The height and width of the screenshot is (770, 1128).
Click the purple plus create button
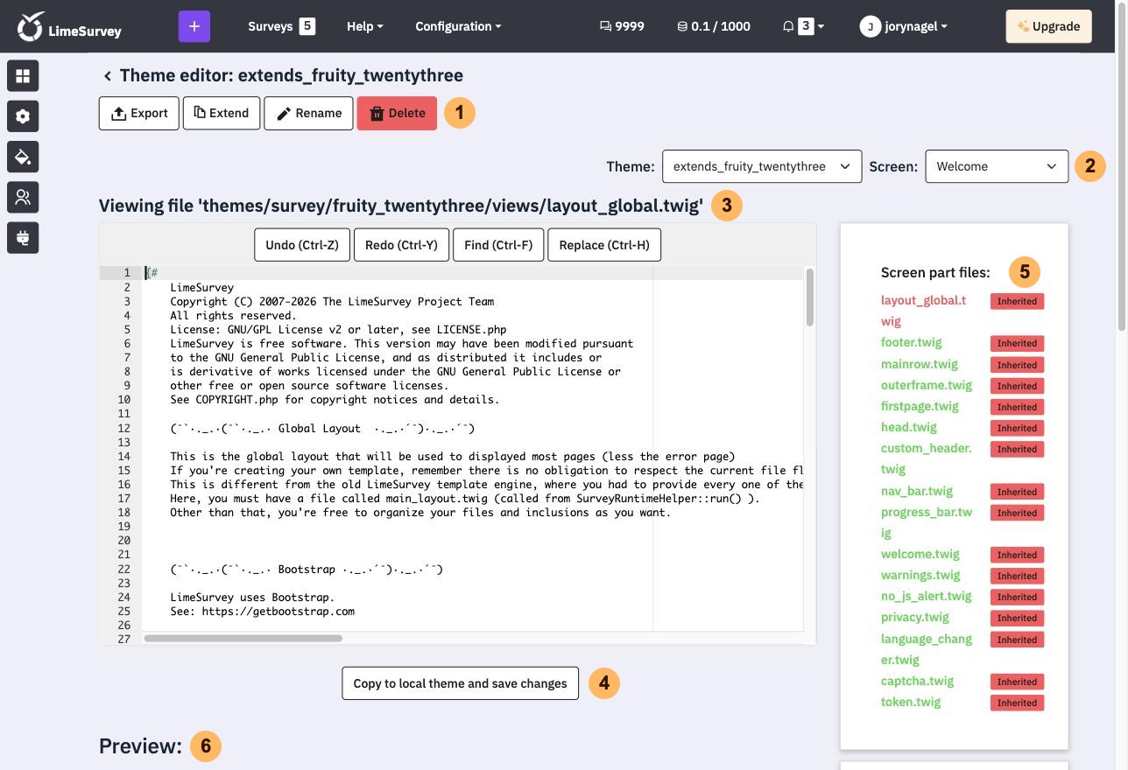(194, 26)
